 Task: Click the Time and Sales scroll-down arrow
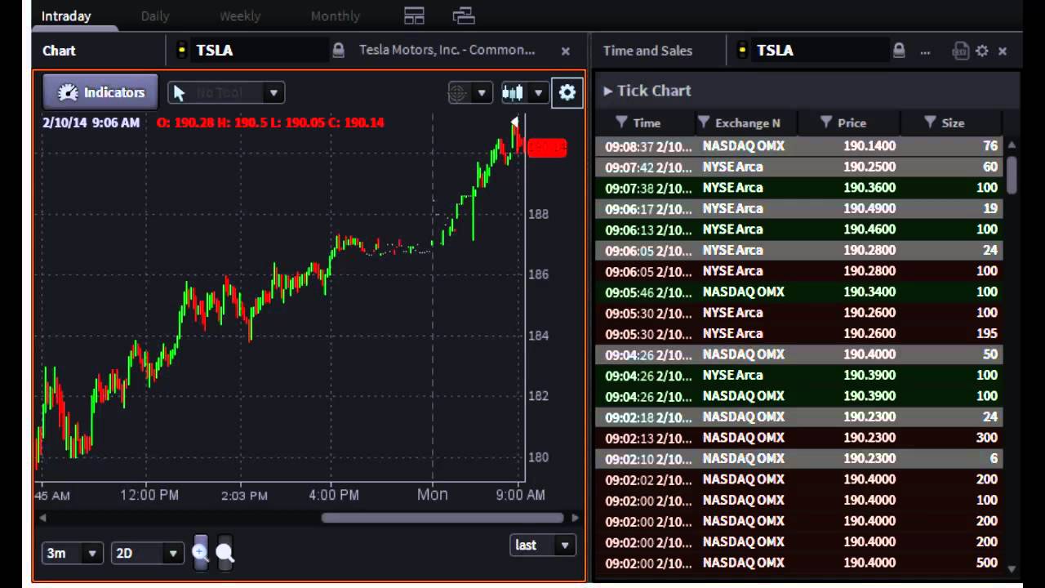coord(1012,569)
